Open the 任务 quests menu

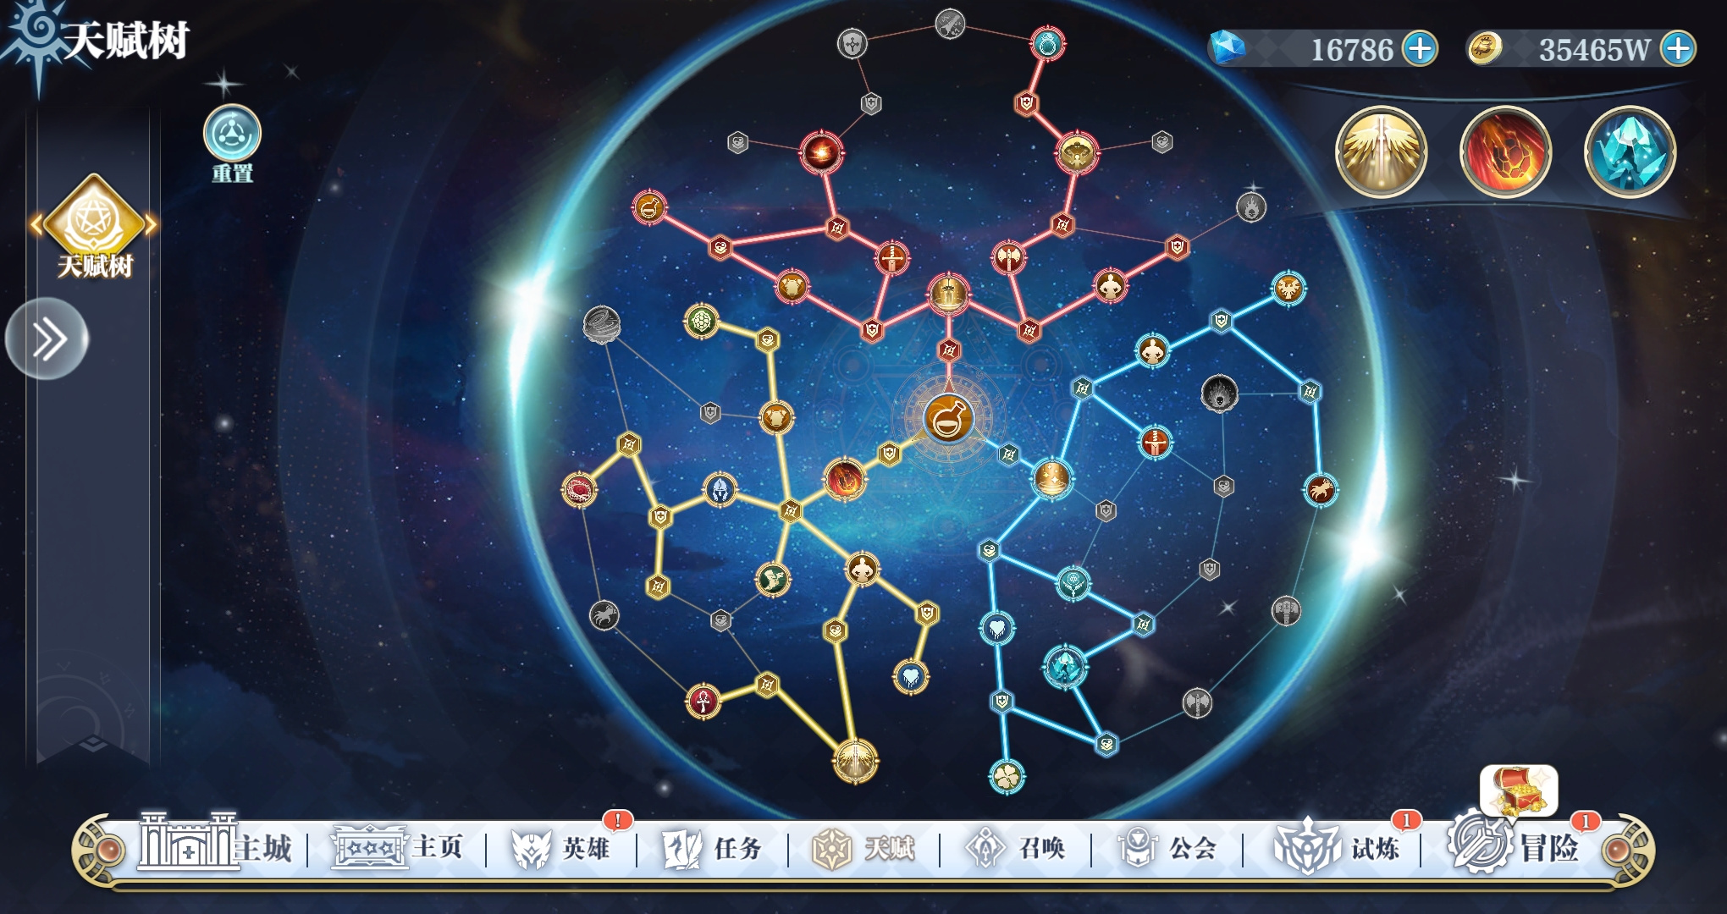[714, 847]
